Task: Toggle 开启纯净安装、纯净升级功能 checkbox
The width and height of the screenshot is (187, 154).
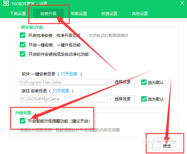Action: [x=22, y=35]
